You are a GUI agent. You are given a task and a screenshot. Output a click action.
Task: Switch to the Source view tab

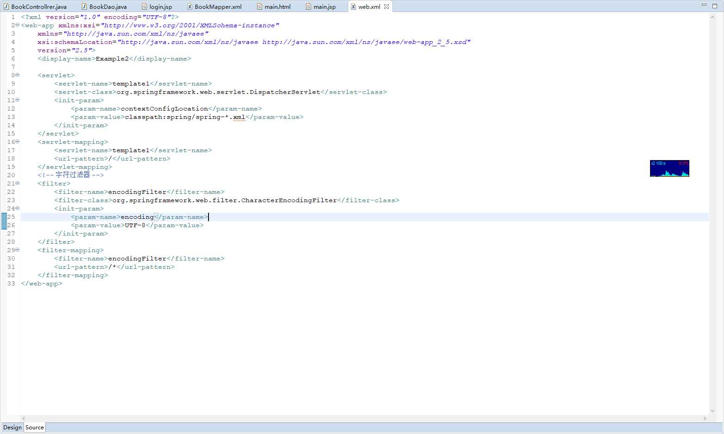tap(35, 428)
